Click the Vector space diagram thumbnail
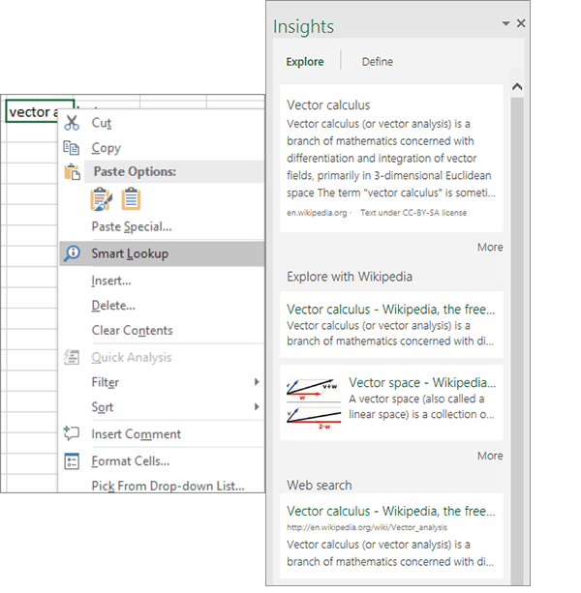This screenshot has height=593, width=581. point(314,404)
